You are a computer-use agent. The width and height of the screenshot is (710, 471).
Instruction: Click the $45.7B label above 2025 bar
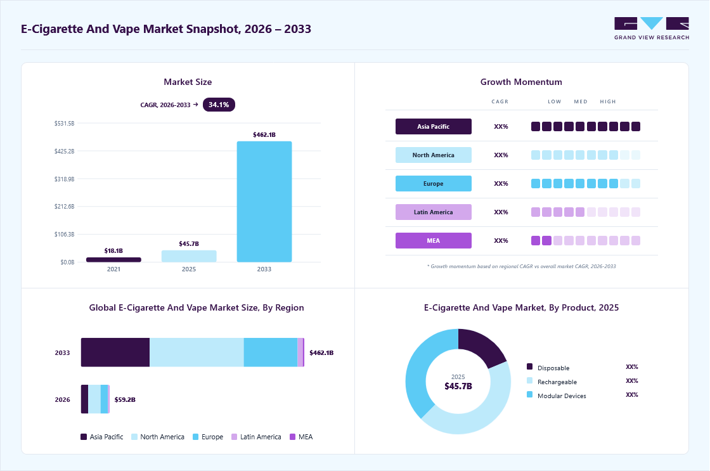click(189, 243)
